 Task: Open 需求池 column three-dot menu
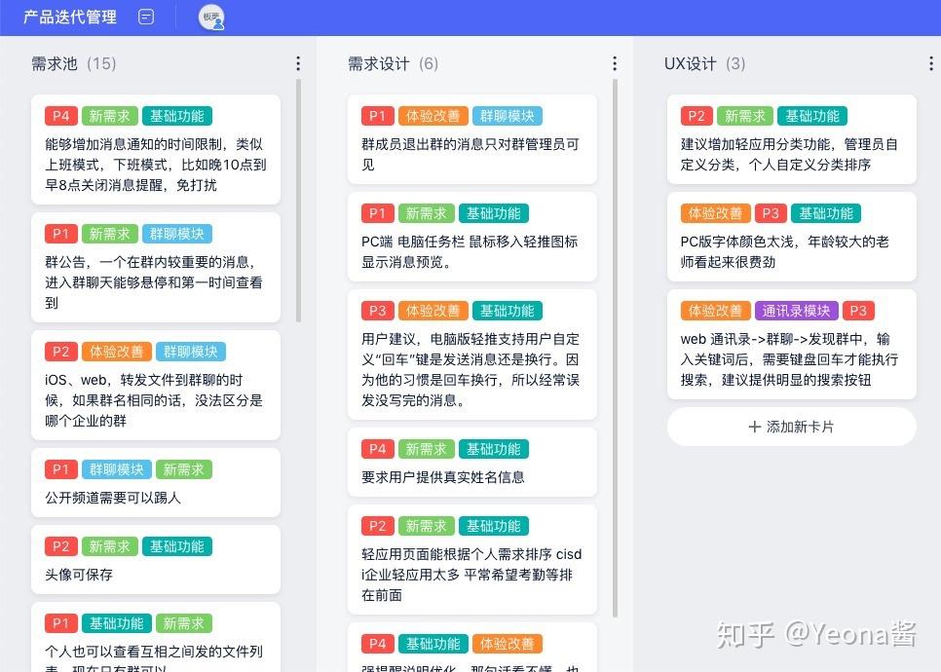click(x=298, y=63)
